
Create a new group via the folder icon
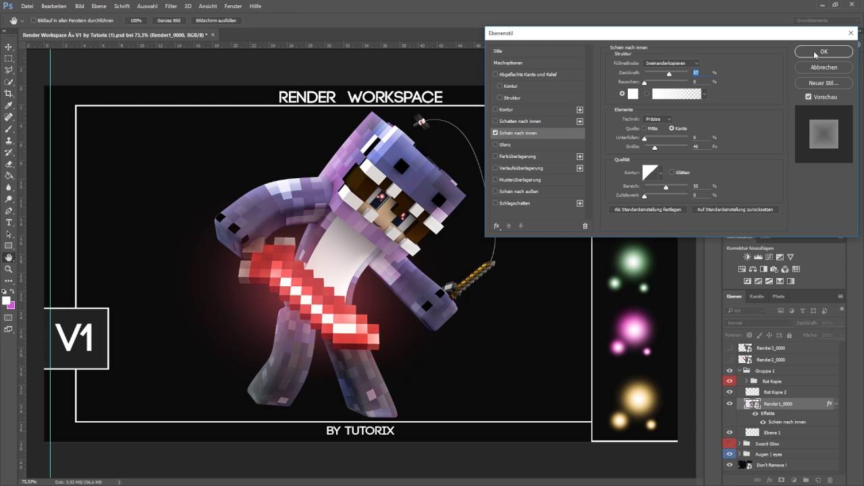coord(807,480)
